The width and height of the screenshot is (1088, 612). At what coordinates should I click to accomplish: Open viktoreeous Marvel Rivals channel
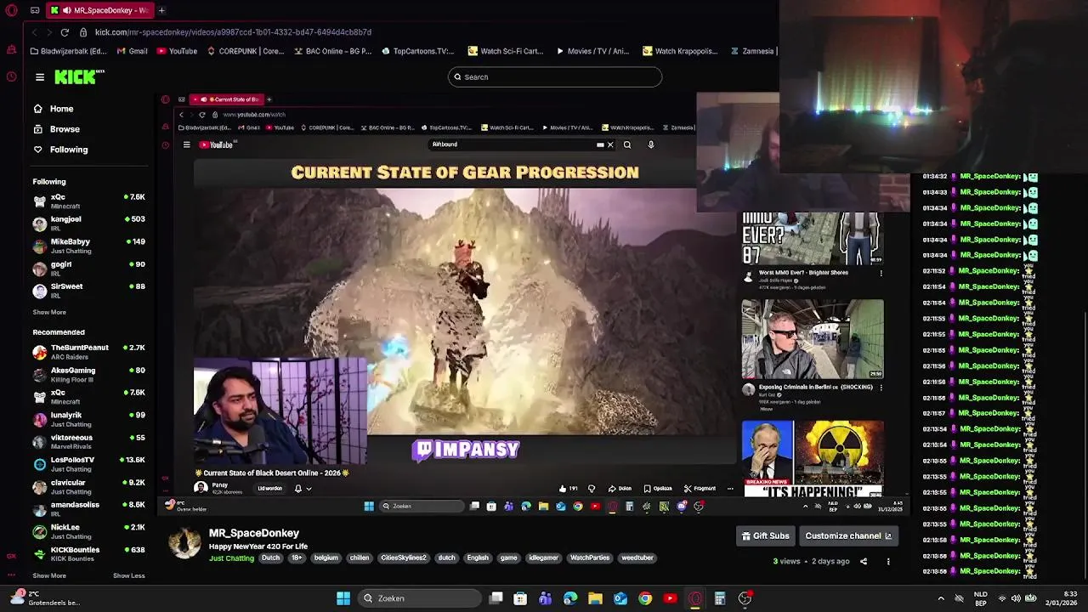click(88, 442)
